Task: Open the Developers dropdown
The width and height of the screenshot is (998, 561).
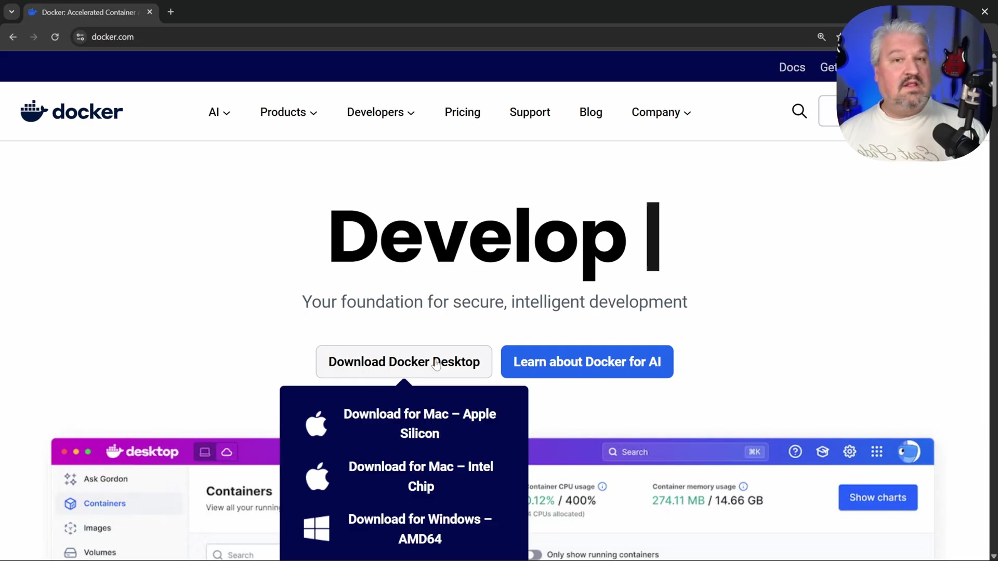Action: coord(380,112)
